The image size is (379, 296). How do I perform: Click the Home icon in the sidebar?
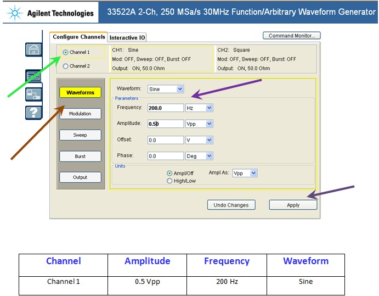pyautogui.click(x=33, y=49)
